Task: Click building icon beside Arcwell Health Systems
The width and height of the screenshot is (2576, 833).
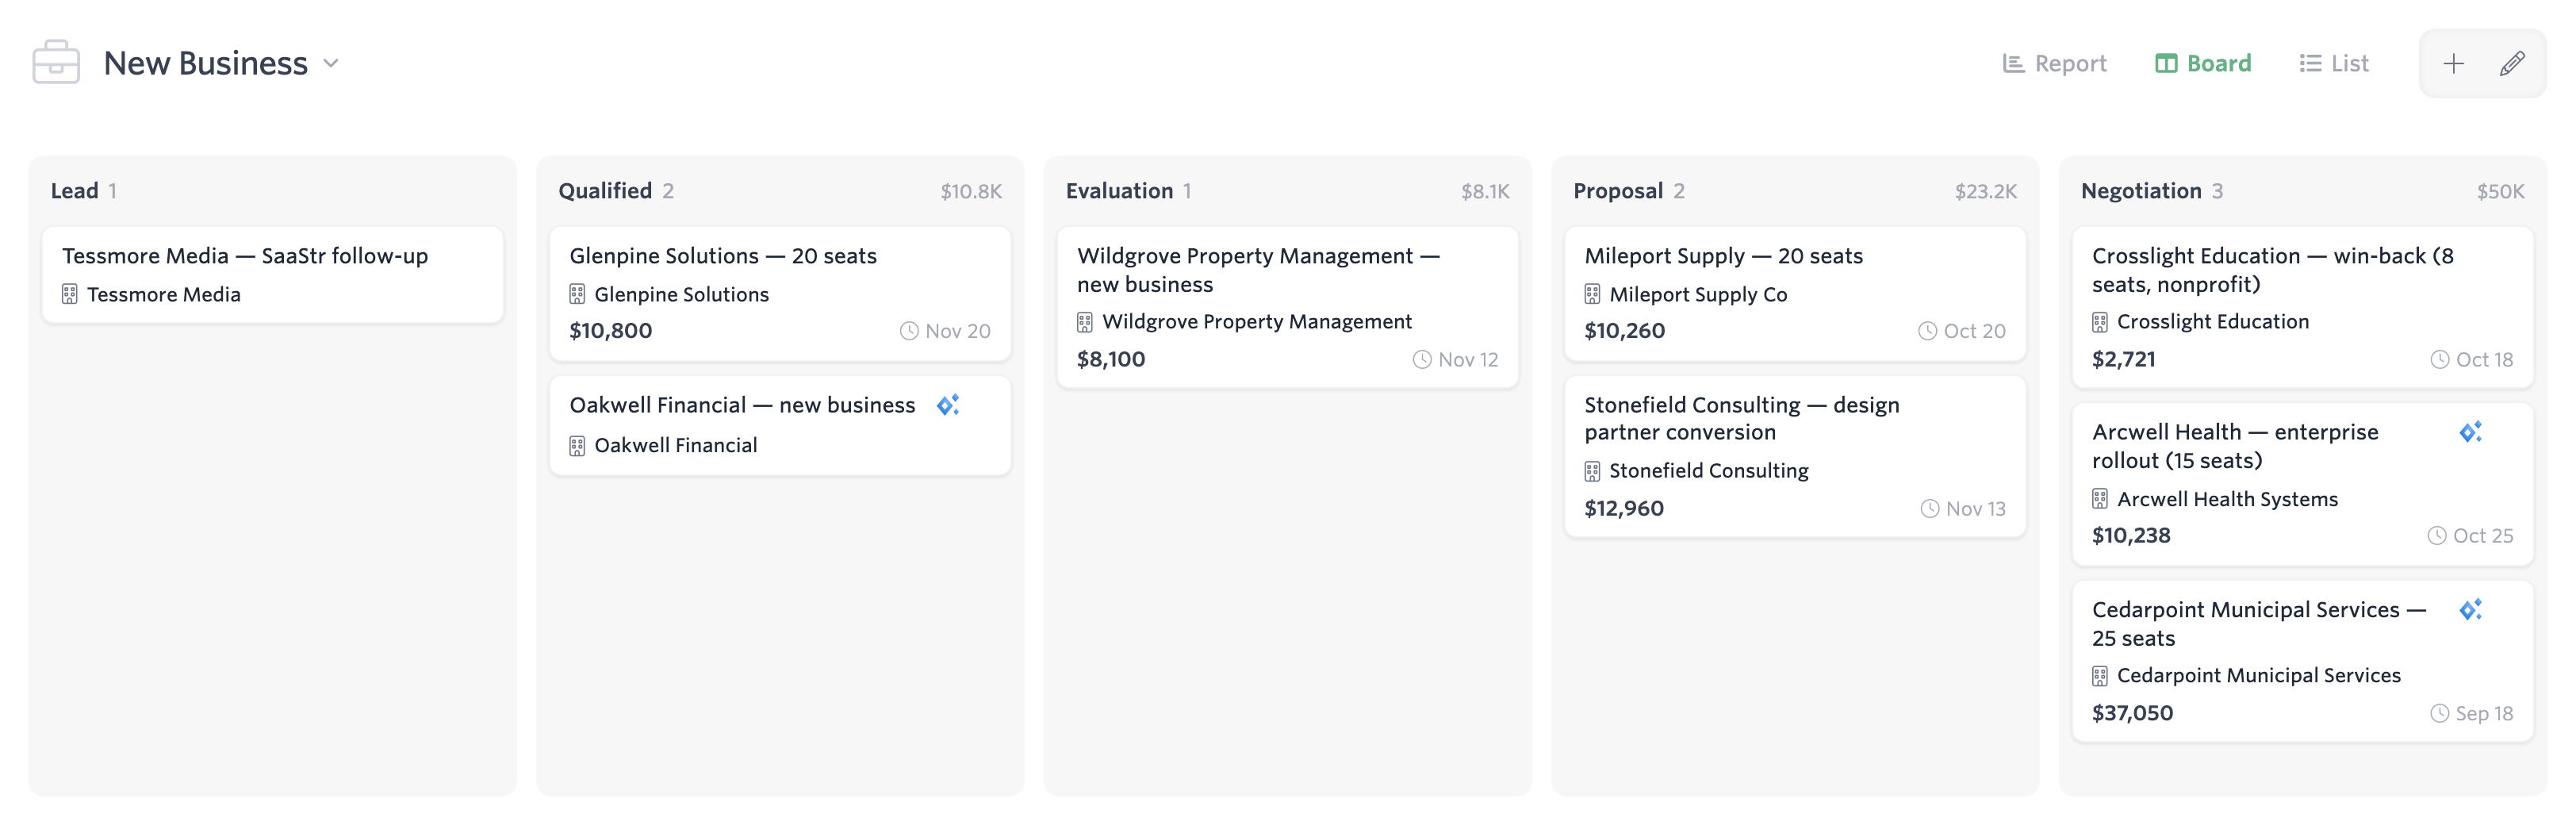Action: (x=2100, y=499)
